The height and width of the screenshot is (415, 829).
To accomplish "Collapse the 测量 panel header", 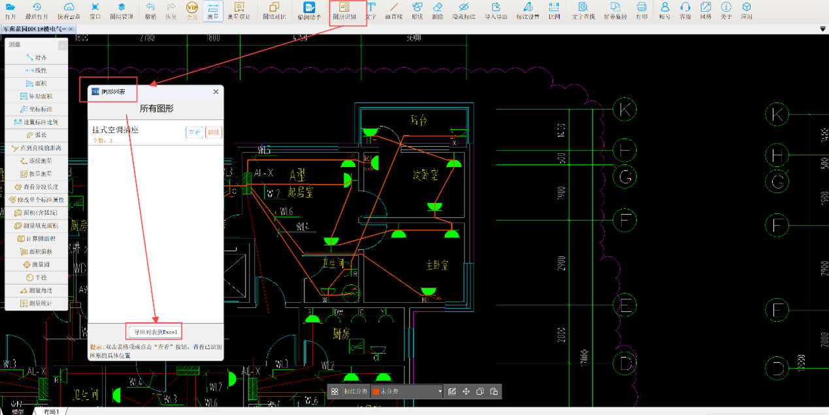I will click(x=62, y=45).
